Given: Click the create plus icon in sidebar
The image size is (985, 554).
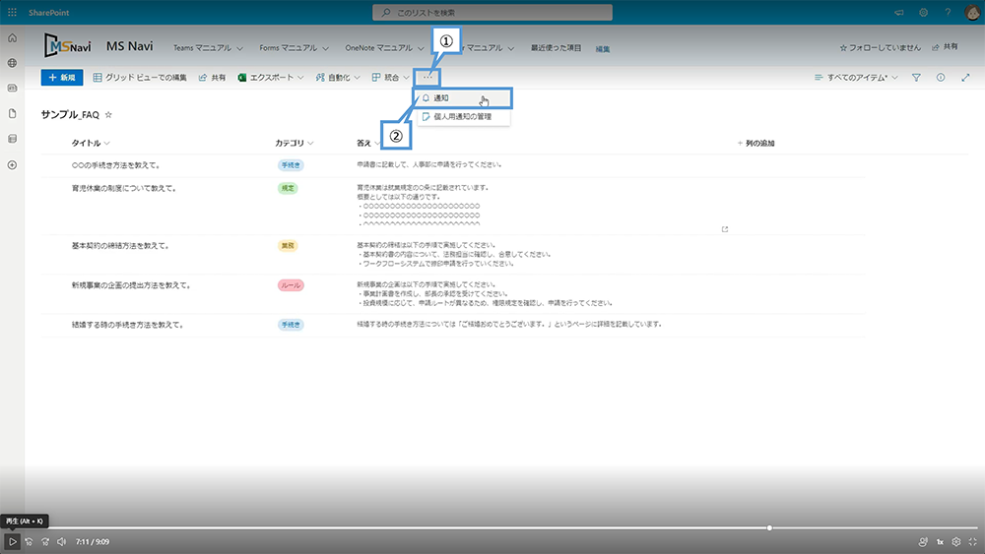Looking at the screenshot, I should click(12, 165).
